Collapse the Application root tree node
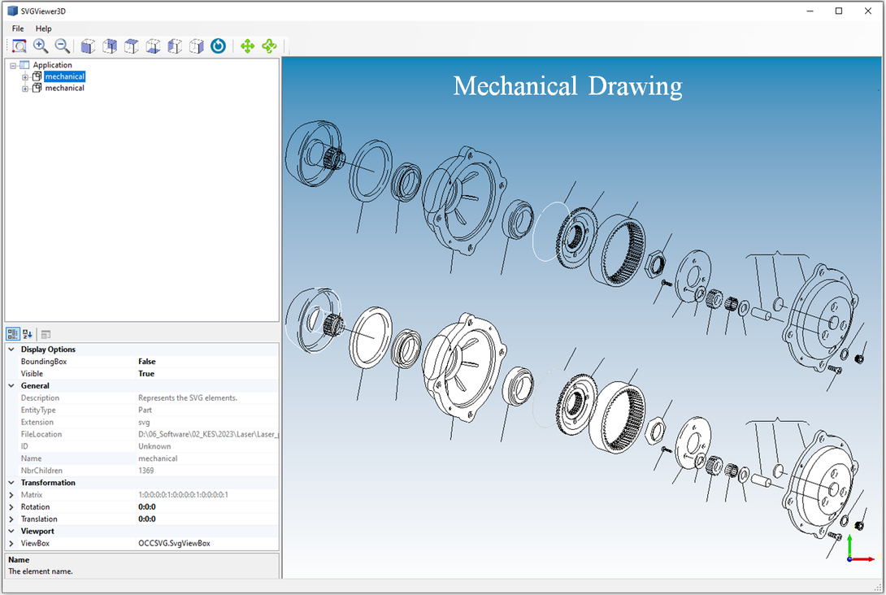The width and height of the screenshot is (886, 595). [13, 66]
